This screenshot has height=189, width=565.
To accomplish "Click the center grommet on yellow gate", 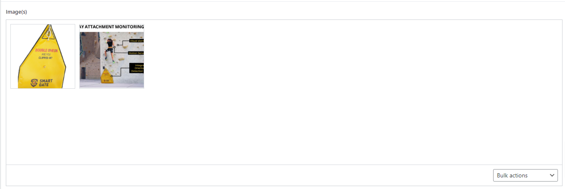I will [44, 66].
